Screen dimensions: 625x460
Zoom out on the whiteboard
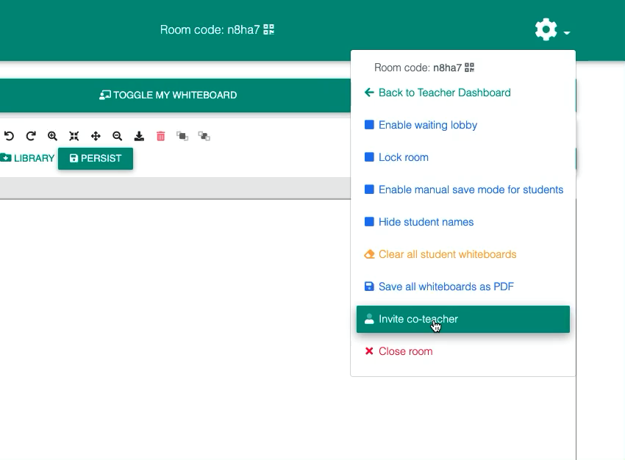pyautogui.click(x=117, y=136)
